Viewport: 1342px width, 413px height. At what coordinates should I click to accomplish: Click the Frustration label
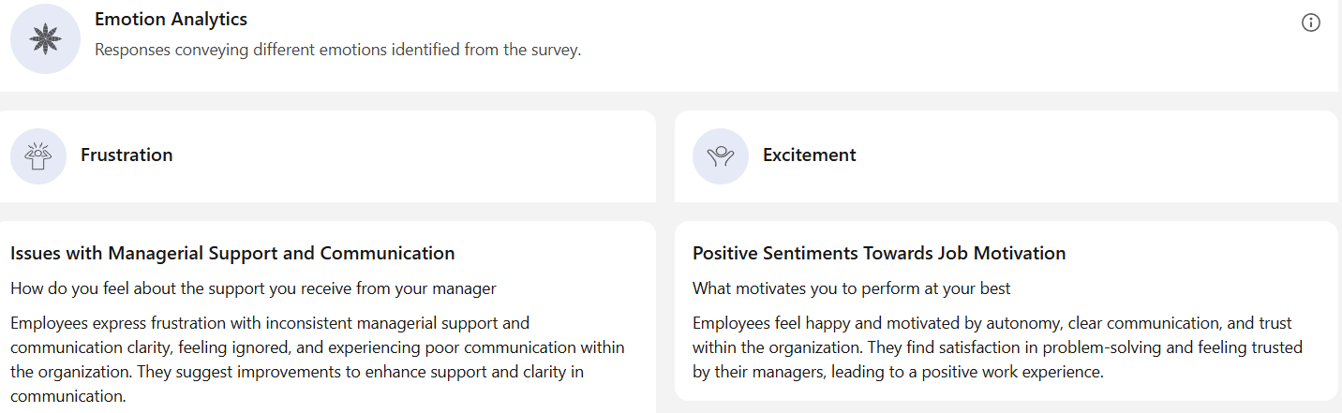click(127, 155)
